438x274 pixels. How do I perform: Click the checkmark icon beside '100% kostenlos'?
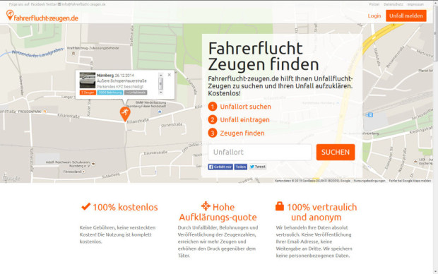click(85, 206)
